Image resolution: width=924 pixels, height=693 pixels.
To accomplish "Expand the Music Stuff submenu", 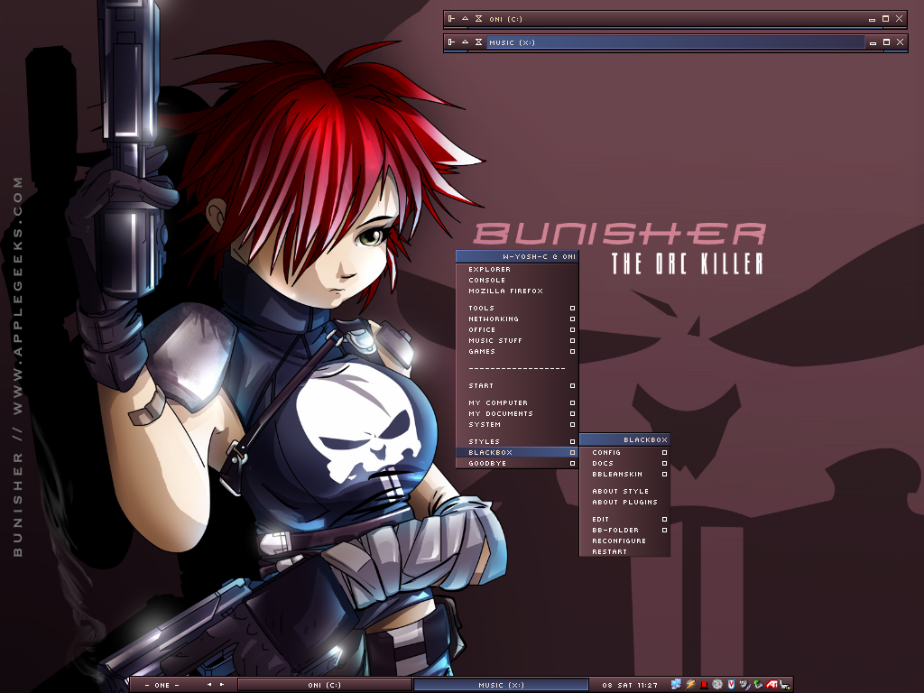I will 517,340.
